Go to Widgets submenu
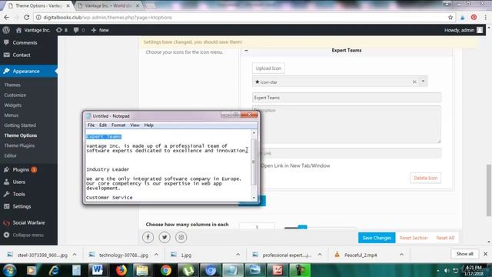The width and height of the screenshot is (492, 277). coord(13,105)
